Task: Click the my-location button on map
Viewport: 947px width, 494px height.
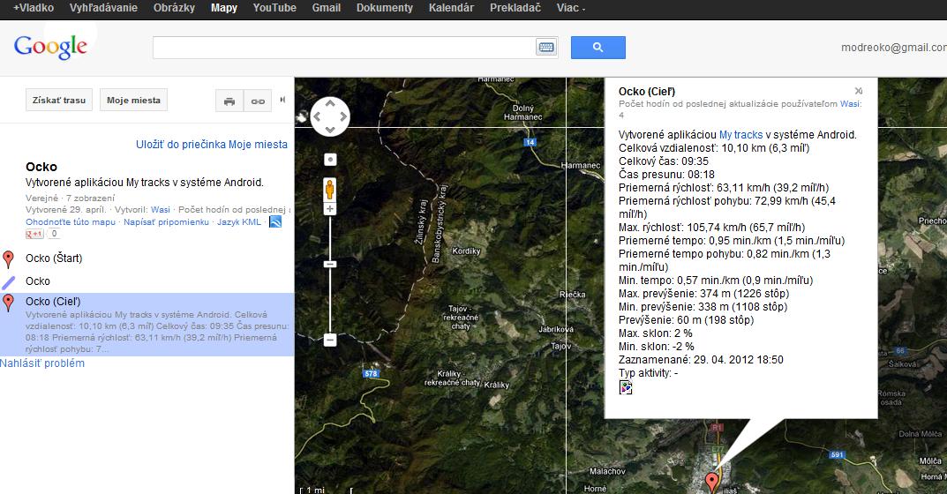Action: click(330, 160)
